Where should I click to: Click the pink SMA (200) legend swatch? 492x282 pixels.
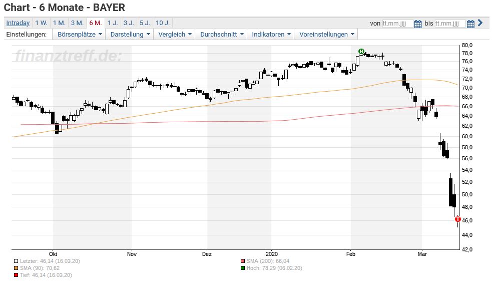pyautogui.click(x=243, y=261)
